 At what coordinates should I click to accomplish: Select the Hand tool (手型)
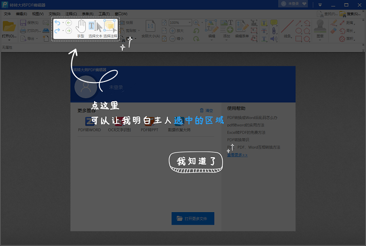pos(81,28)
